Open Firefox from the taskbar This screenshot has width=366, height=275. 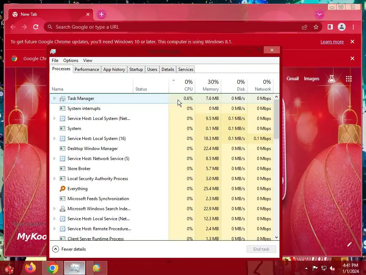coord(31,268)
